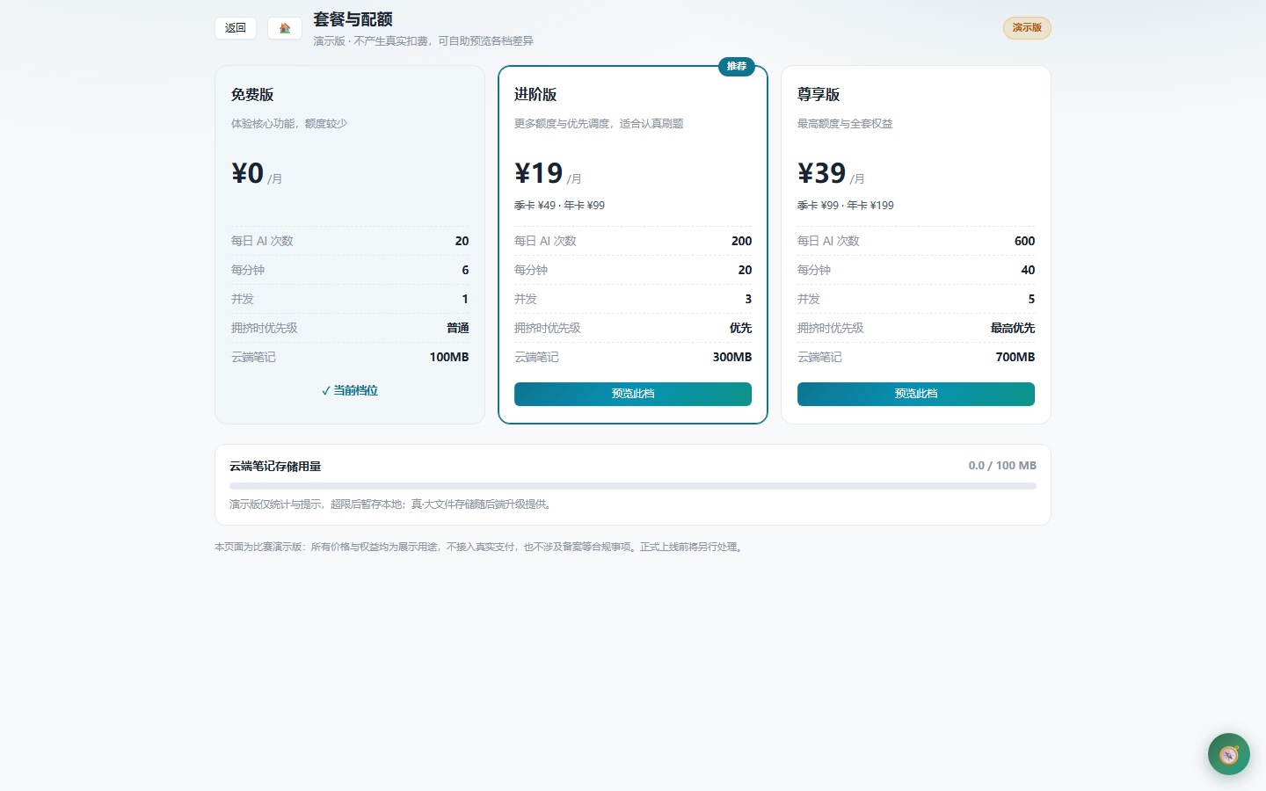Click the 季卡 ¥49 · 年卡 ¥99 line
The height and width of the screenshot is (791, 1266).
pos(559,206)
